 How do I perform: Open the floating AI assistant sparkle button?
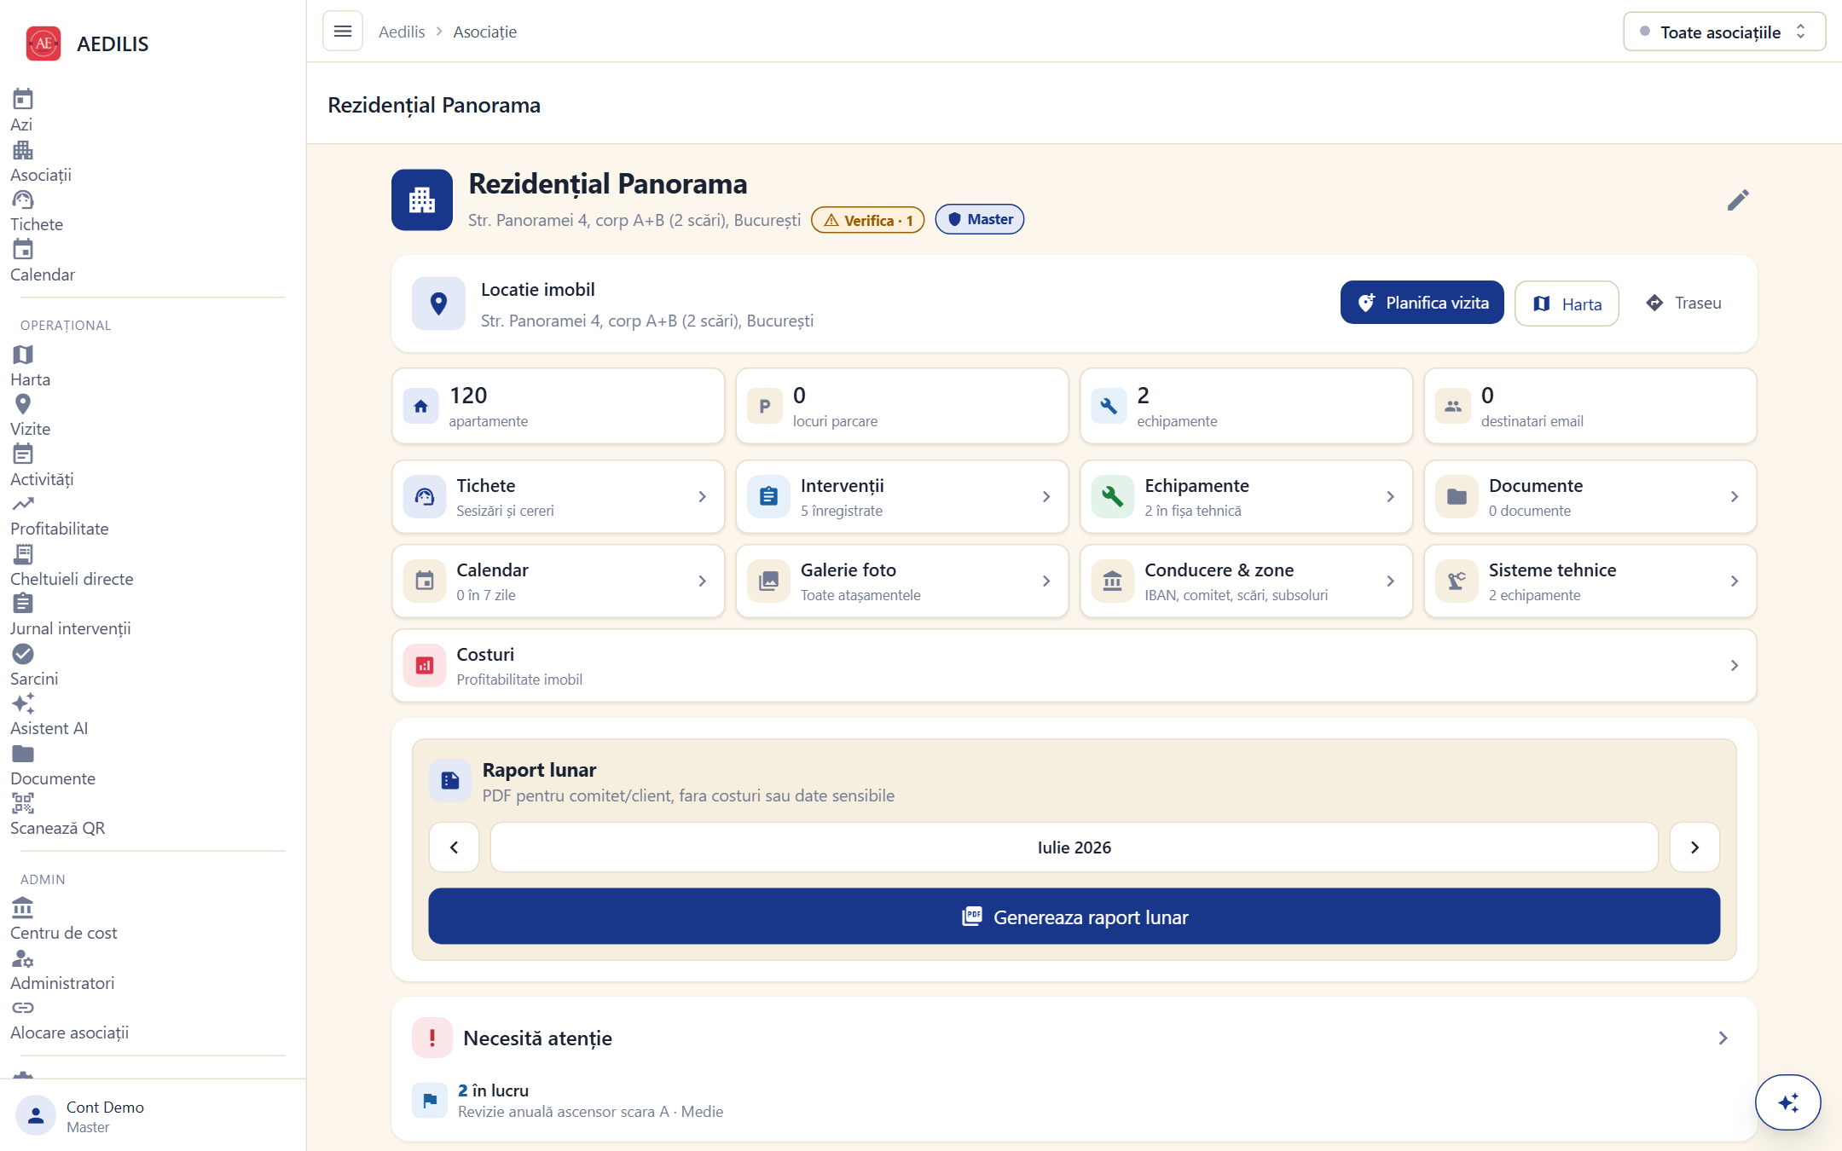point(1787,1102)
